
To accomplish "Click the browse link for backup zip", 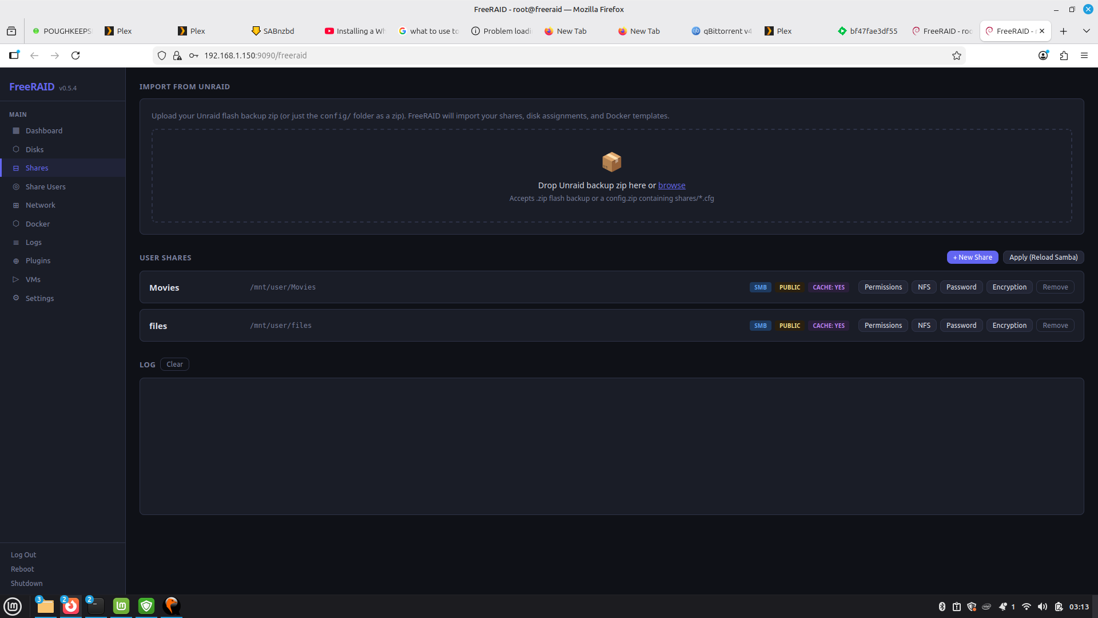I will (671, 185).
